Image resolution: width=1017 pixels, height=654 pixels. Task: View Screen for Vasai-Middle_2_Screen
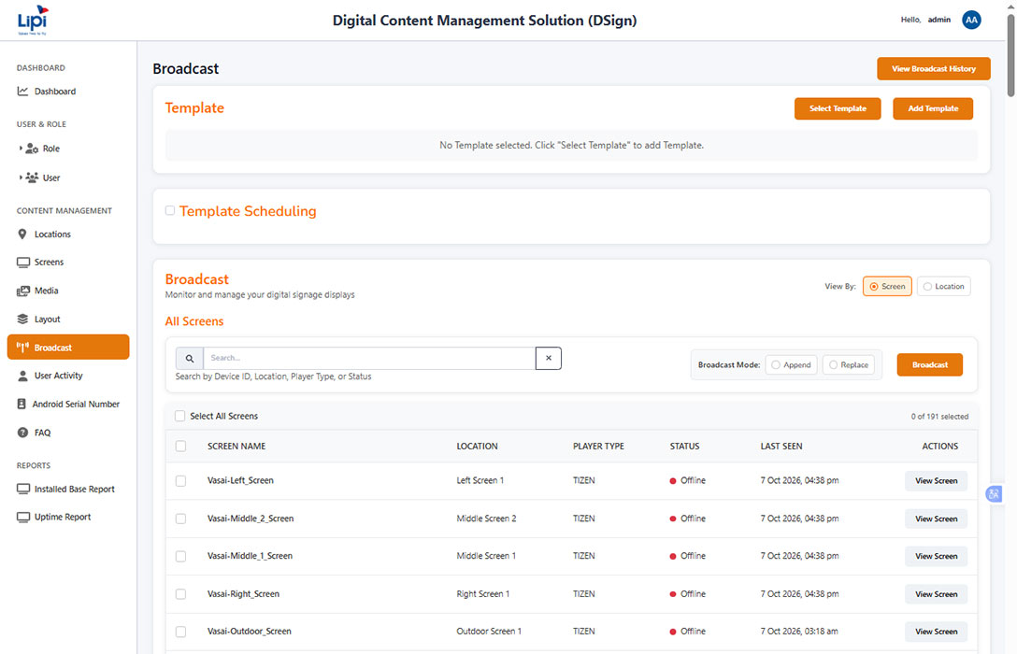click(936, 519)
